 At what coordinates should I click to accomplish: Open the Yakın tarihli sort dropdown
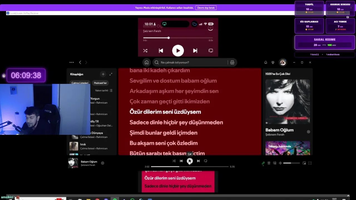coord(104,91)
